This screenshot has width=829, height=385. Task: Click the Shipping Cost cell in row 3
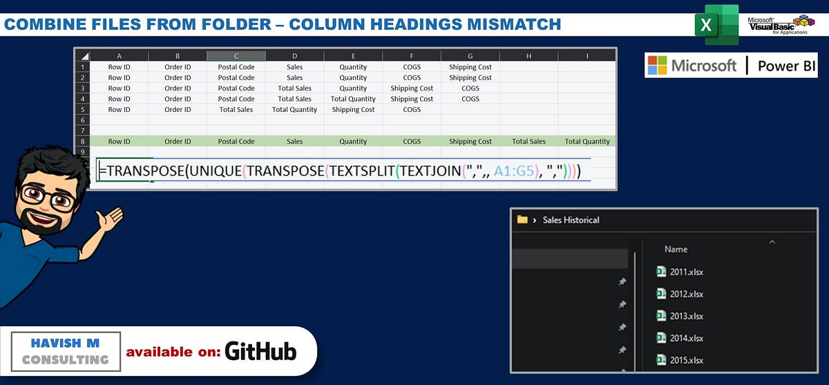coord(412,88)
